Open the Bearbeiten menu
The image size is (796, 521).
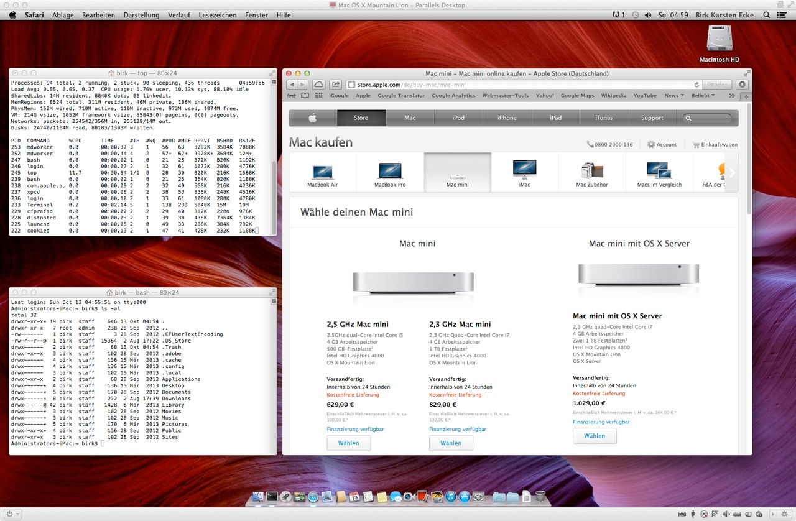98,15
